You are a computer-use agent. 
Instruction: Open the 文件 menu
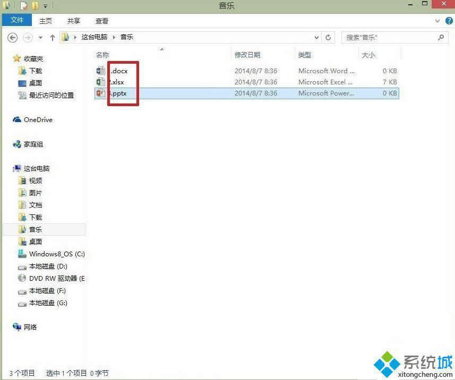click(16, 20)
